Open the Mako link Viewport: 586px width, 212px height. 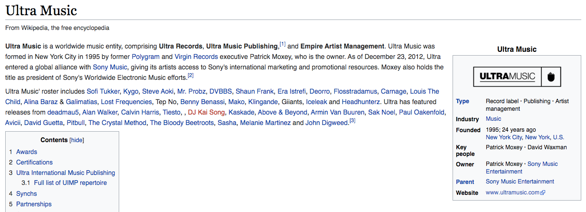coord(236,102)
